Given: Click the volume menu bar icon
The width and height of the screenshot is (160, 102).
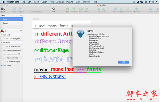Looking at the screenshot, I should (x=157, y=2).
